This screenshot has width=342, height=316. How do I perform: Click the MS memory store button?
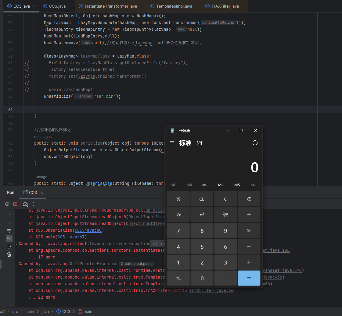237,185
